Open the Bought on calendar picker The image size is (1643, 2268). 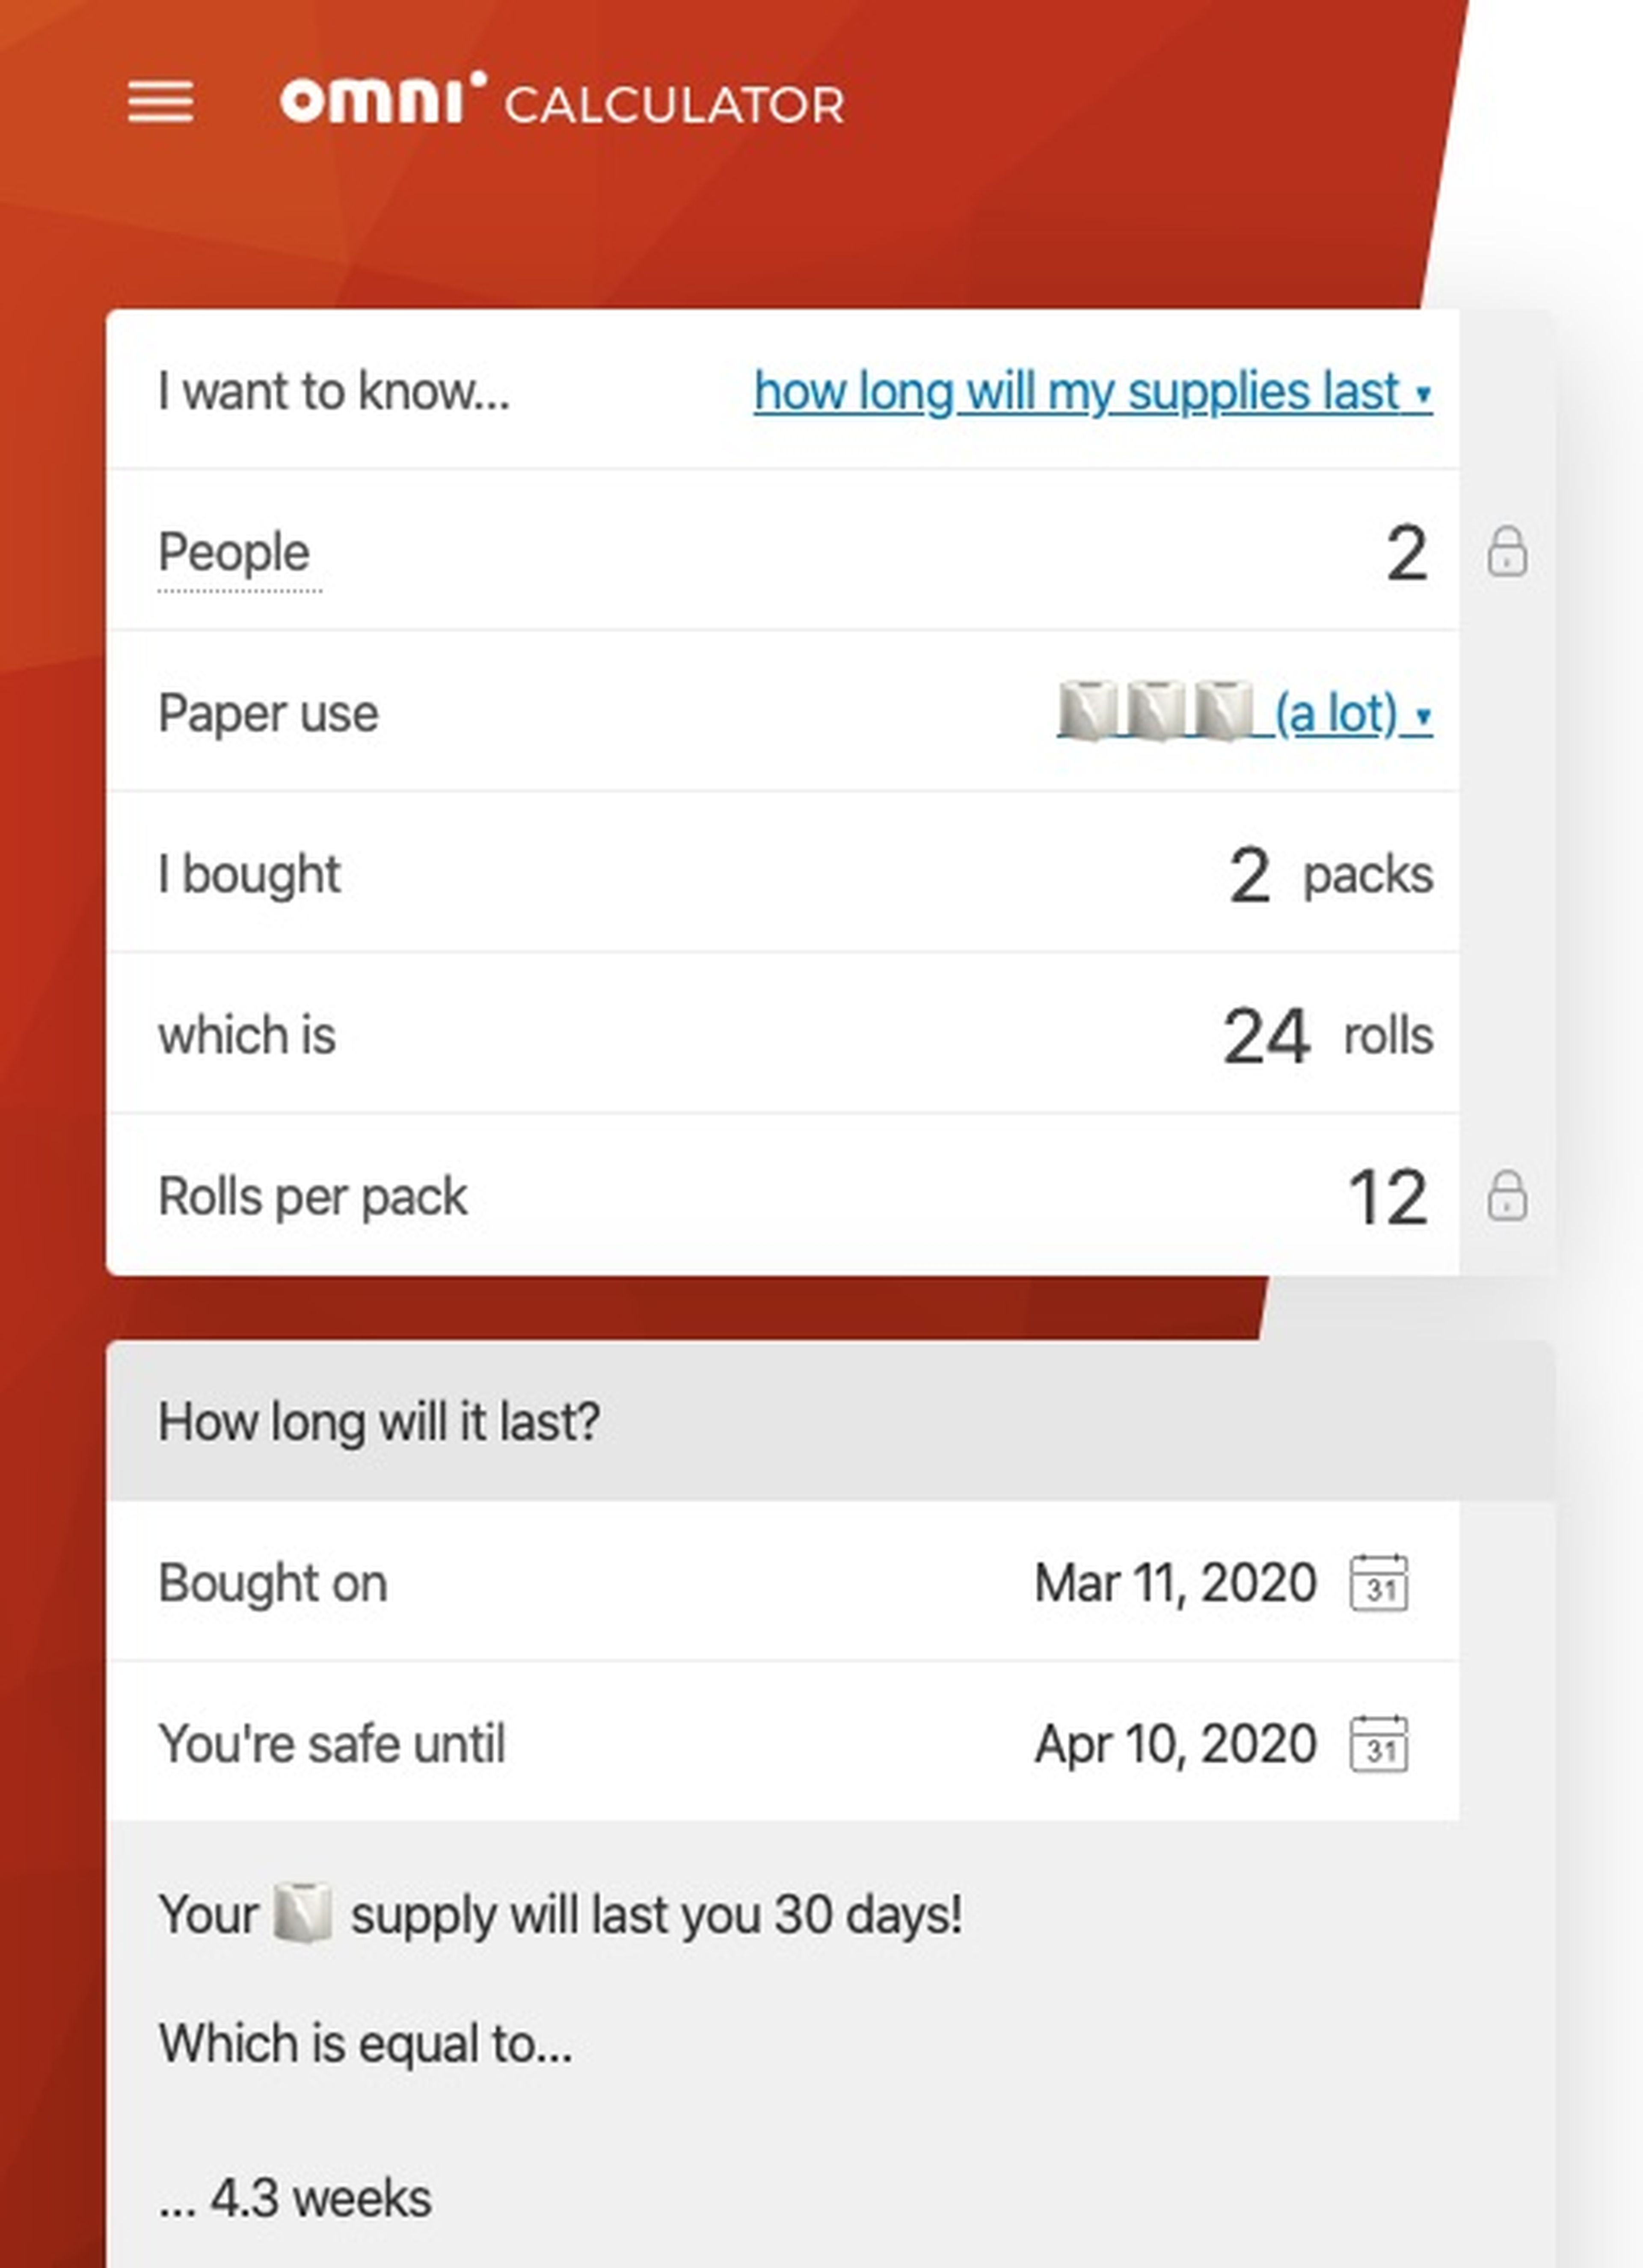coord(1379,1583)
